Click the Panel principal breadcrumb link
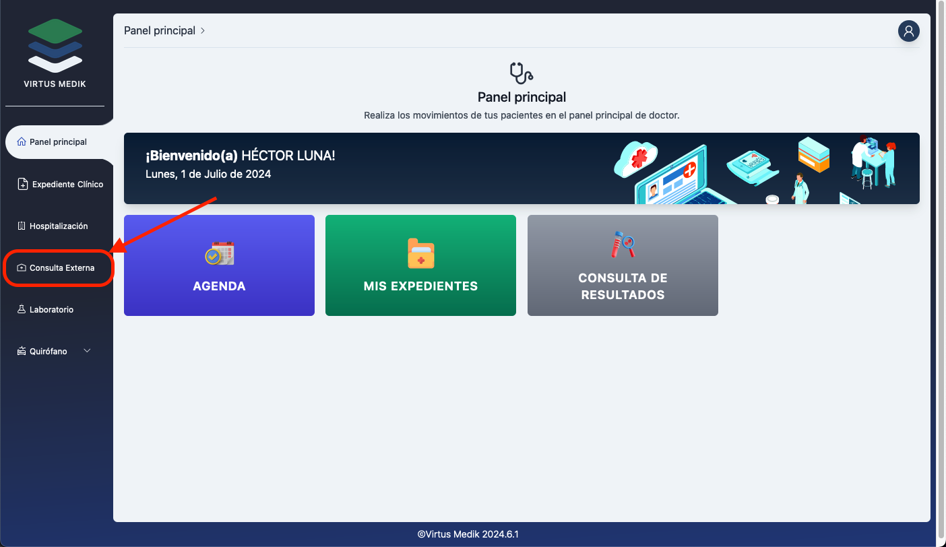This screenshot has width=946, height=547. [160, 31]
